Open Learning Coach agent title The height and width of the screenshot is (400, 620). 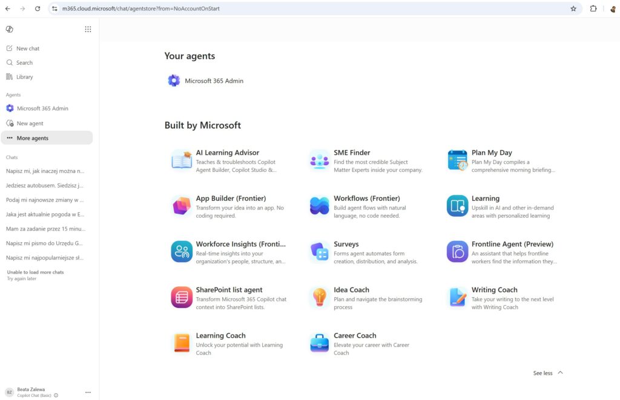tap(220, 336)
